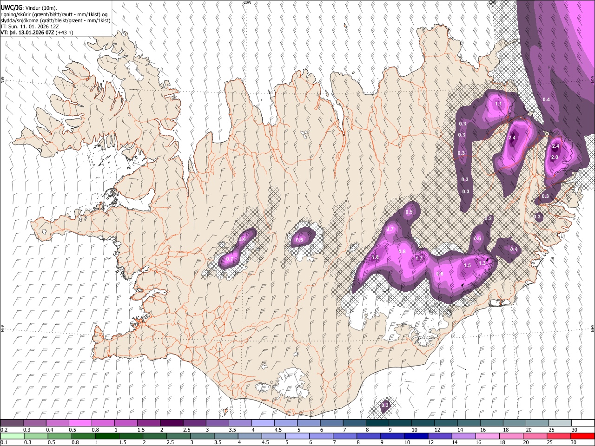Click the pale lavender snow swatch starting at 4
595x446 pixels.
(263, 423)
